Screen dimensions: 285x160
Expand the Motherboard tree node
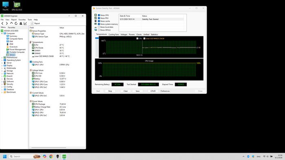pyautogui.click(x=2, y=57)
